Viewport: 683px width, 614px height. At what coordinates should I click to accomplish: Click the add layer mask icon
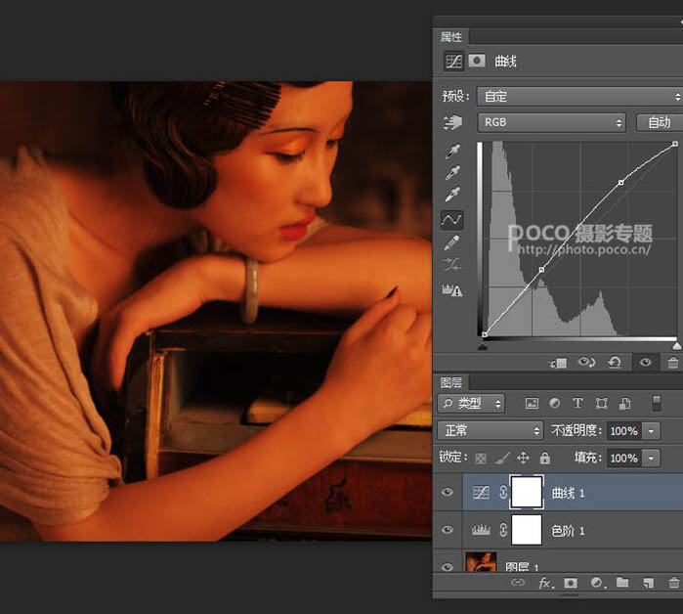(570, 584)
